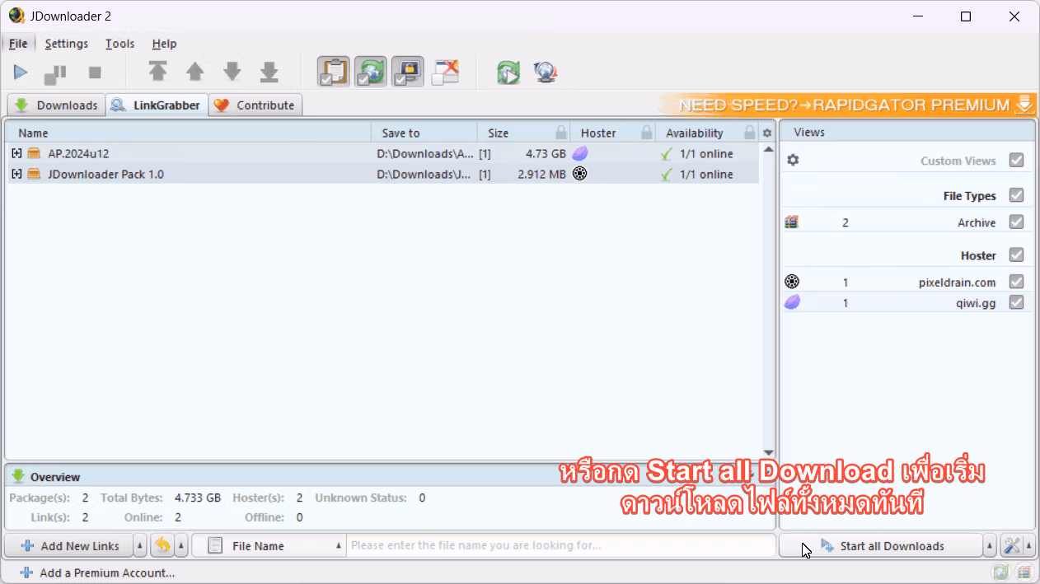Open the File Name search type dropdown

pos(269,545)
